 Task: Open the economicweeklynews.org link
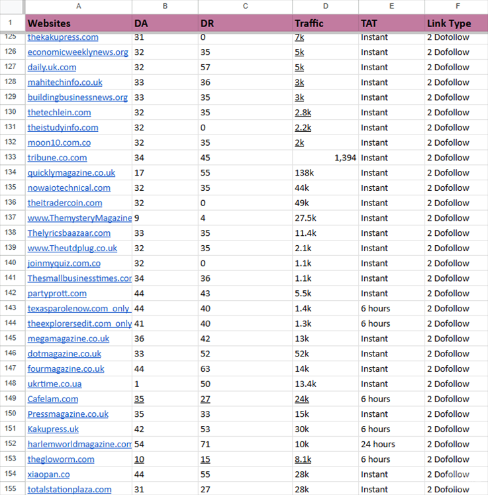[78, 52]
